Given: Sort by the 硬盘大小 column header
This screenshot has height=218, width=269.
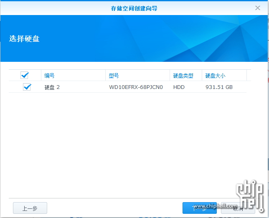Looking at the screenshot, I should (224, 76).
